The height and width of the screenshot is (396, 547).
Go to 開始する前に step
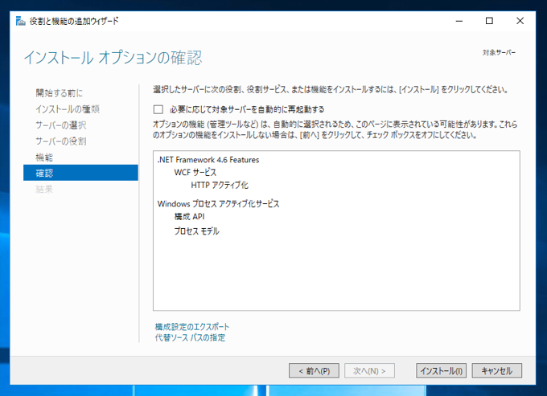click(60, 93)
